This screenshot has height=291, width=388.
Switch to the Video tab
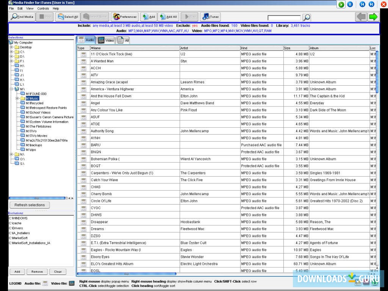coord(106,40)
